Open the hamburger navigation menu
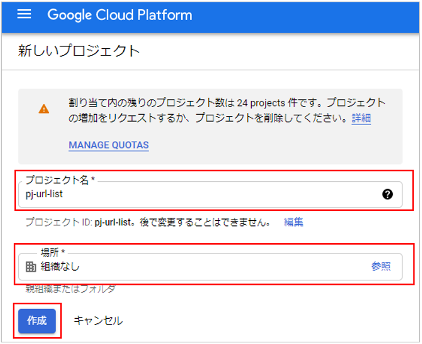This screenshot has height=344, width=422. [x=24, y=15]
